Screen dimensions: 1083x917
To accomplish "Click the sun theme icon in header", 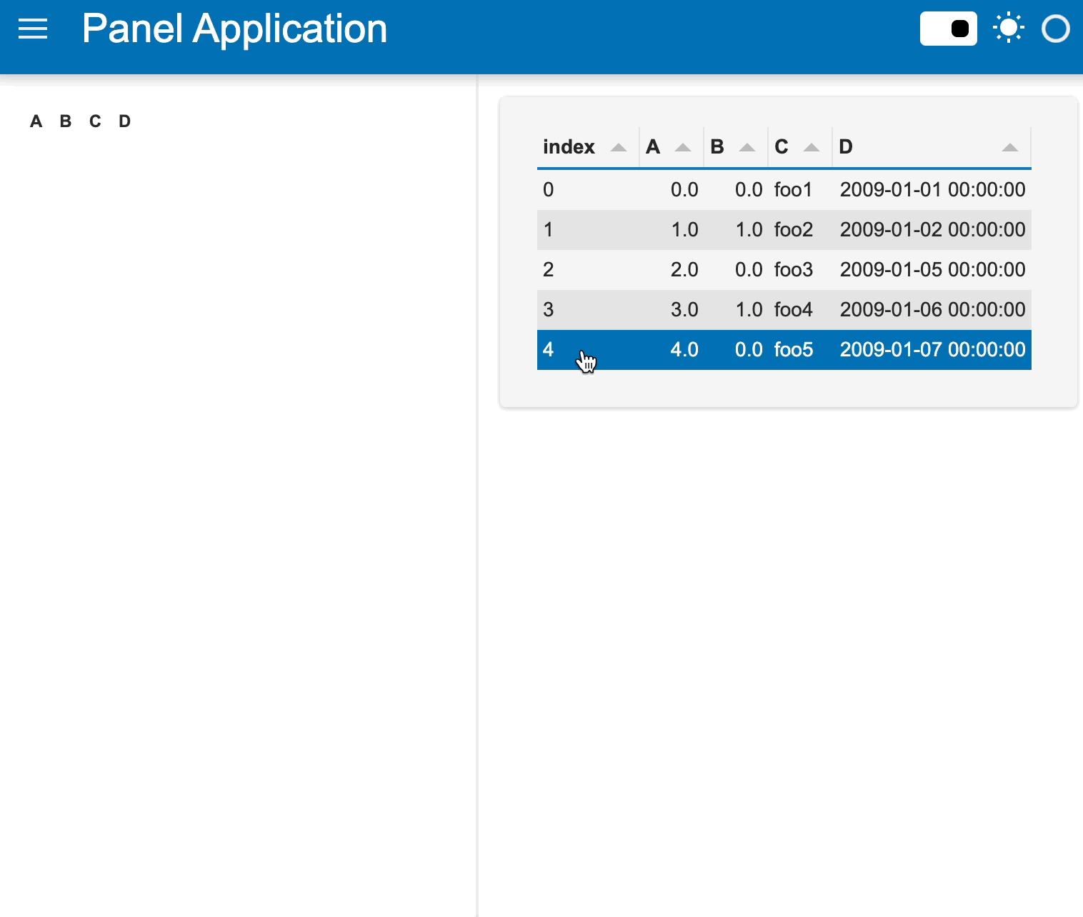I will click(x=1009, y=29).
